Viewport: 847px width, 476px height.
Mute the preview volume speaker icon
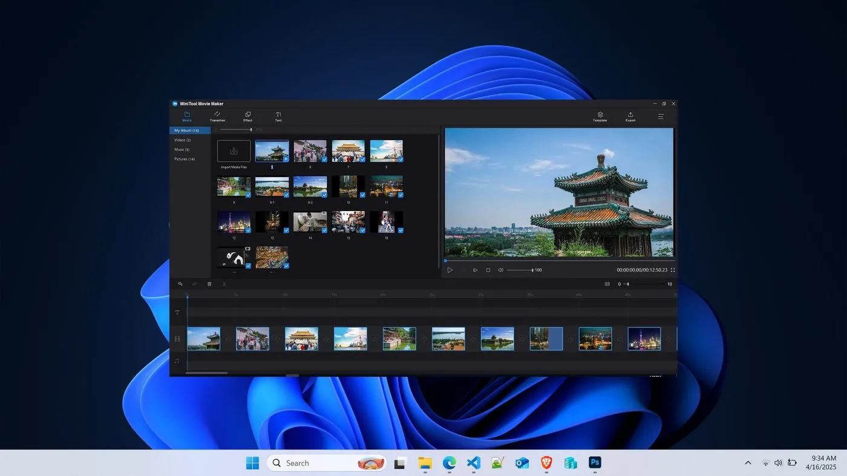[500, 270]
